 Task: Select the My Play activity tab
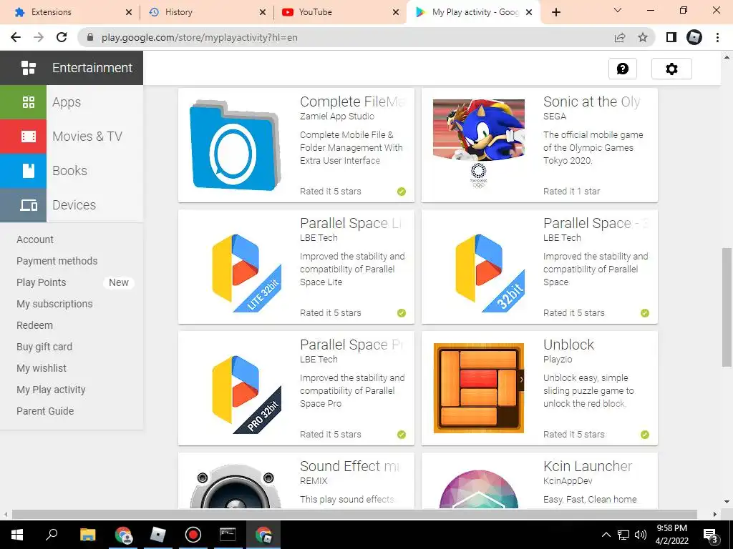(x=473, y=12)
